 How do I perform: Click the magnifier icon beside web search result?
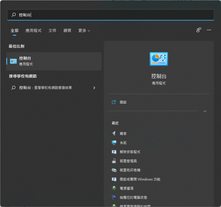(x=13, y=88)
